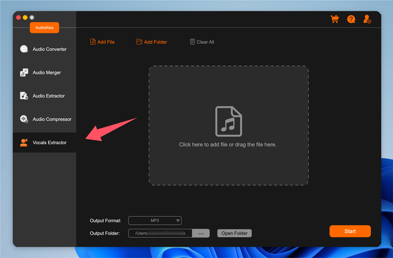Viewport: 393px width, 258px height.
Task: Click the Audio Compressor sidebar icon
Action: pyautogui.click(x=24, y=119)
